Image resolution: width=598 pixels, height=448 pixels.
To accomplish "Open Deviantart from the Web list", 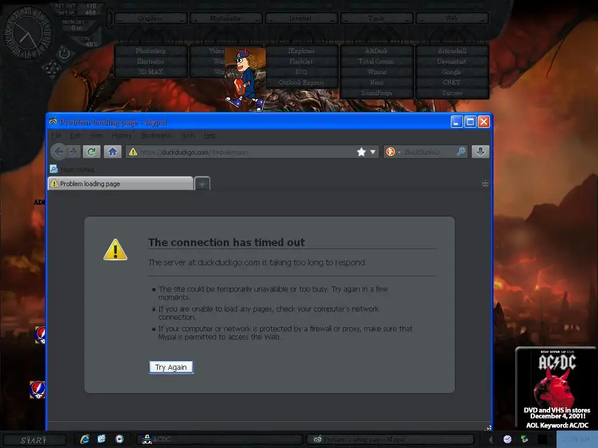I will click(x=453, y=61).
